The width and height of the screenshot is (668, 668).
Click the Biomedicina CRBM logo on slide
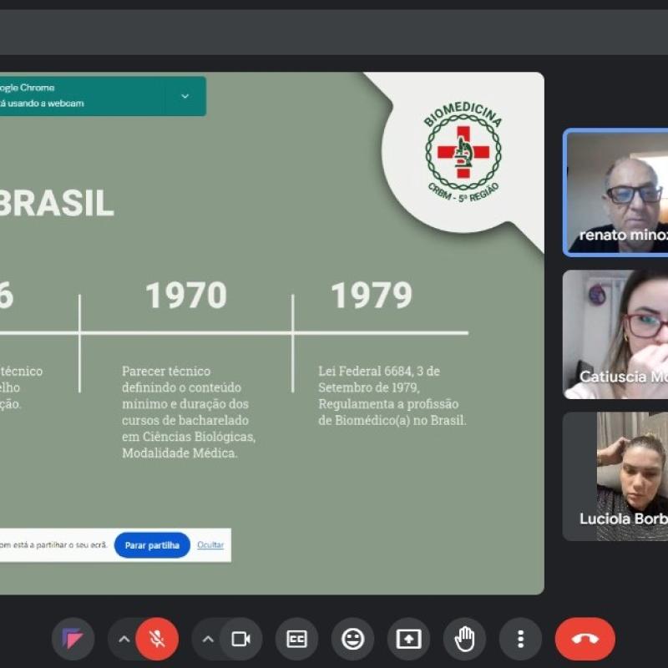[463, 152]
